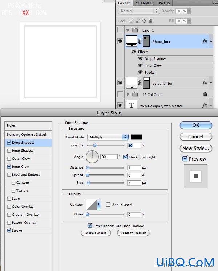Image resolution: width=218 pixels, height=271 pixels.
Task: Click the personal_bg layer thumbnail
Action: [132, 83]
